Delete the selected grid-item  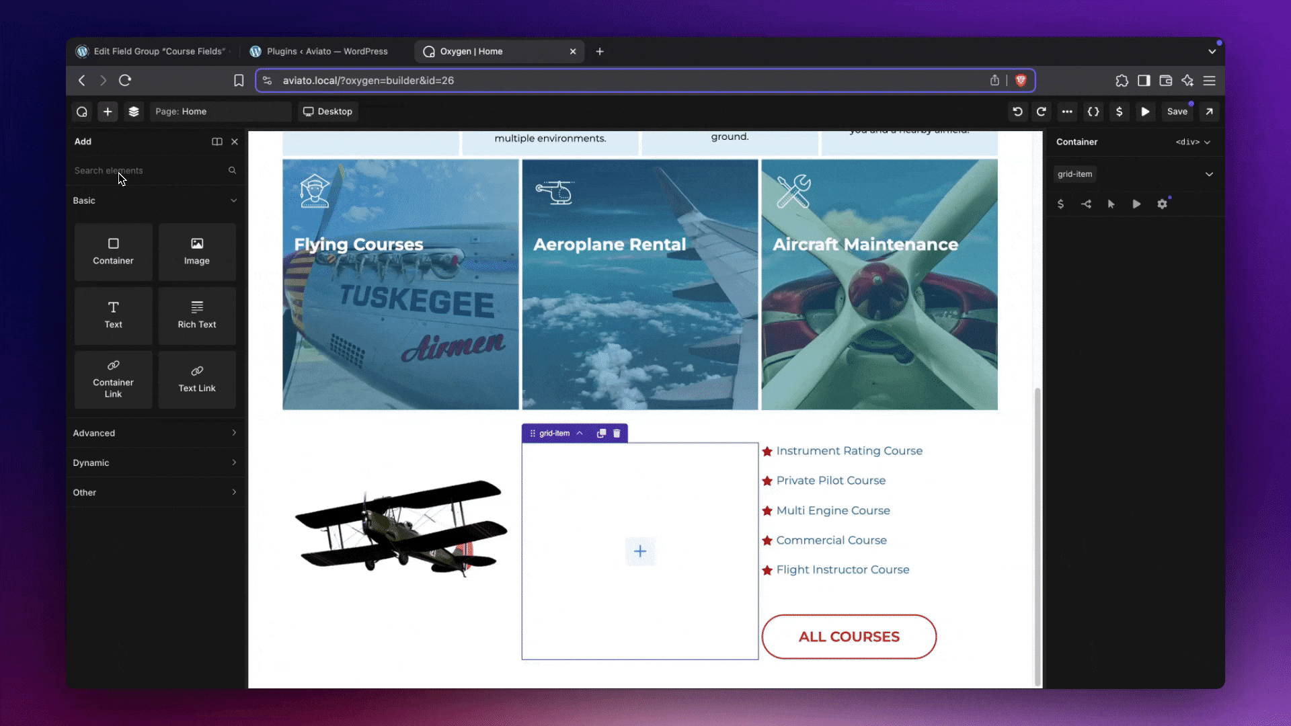(x=617, y=434)
